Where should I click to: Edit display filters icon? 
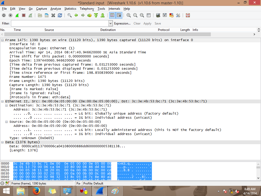[165, 15]
